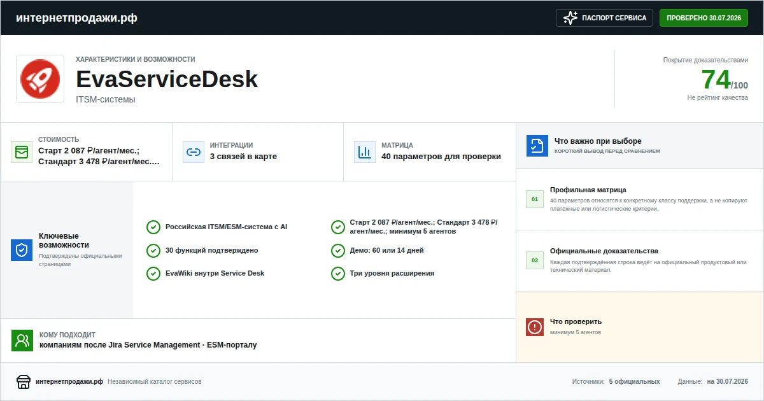The width and height of the screenshot is (764, 401).
Task: Click the 02 badge near Официальные доказательства
Action: coord(535,260)
